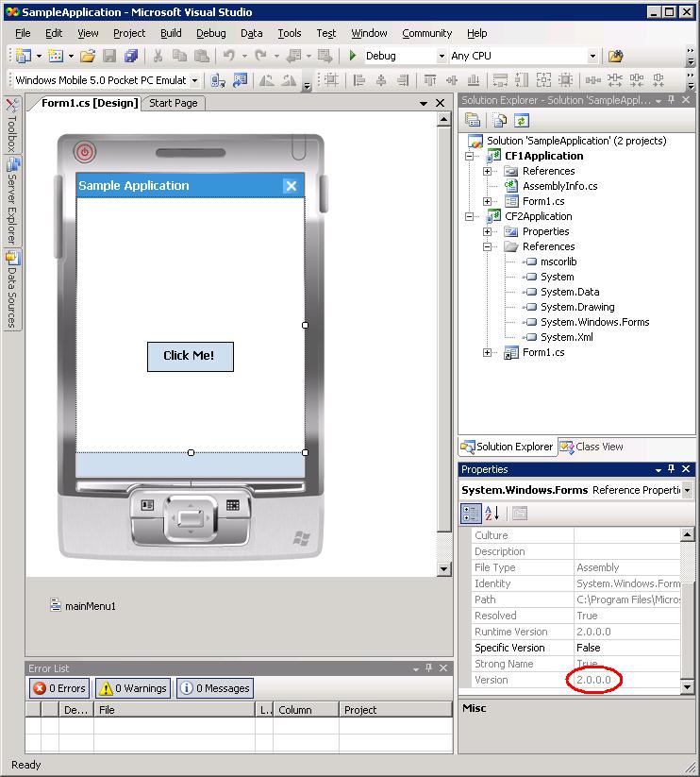Viewport: 700px width, 777px height.
Task: Switch to the Class View tab
Action: 592,447
